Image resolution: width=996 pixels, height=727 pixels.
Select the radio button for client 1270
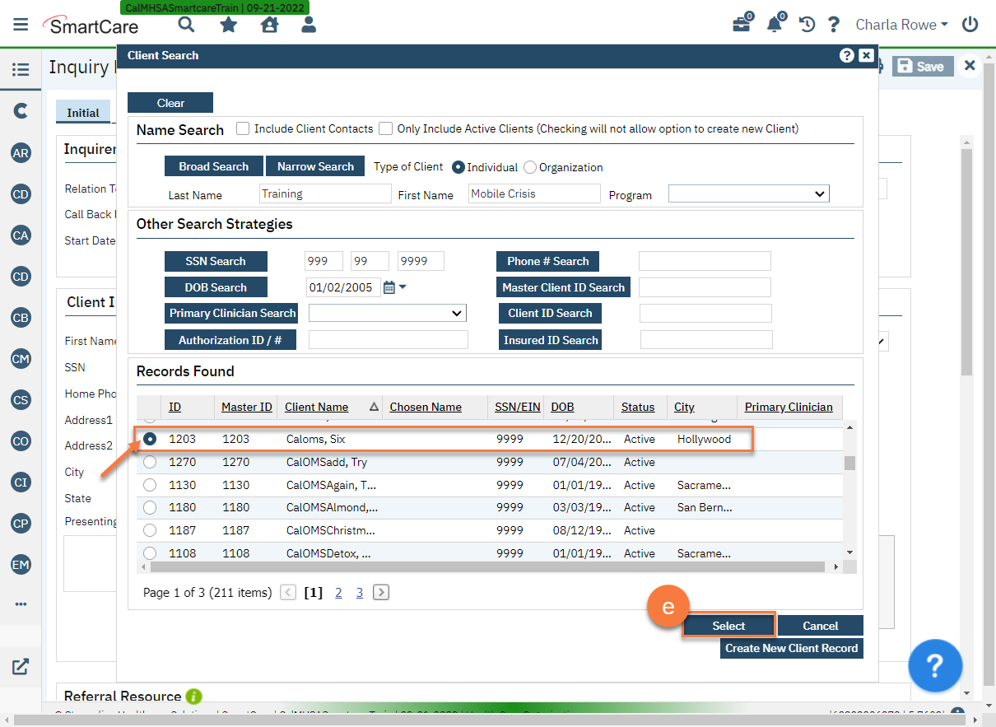[x=149, y=462]
